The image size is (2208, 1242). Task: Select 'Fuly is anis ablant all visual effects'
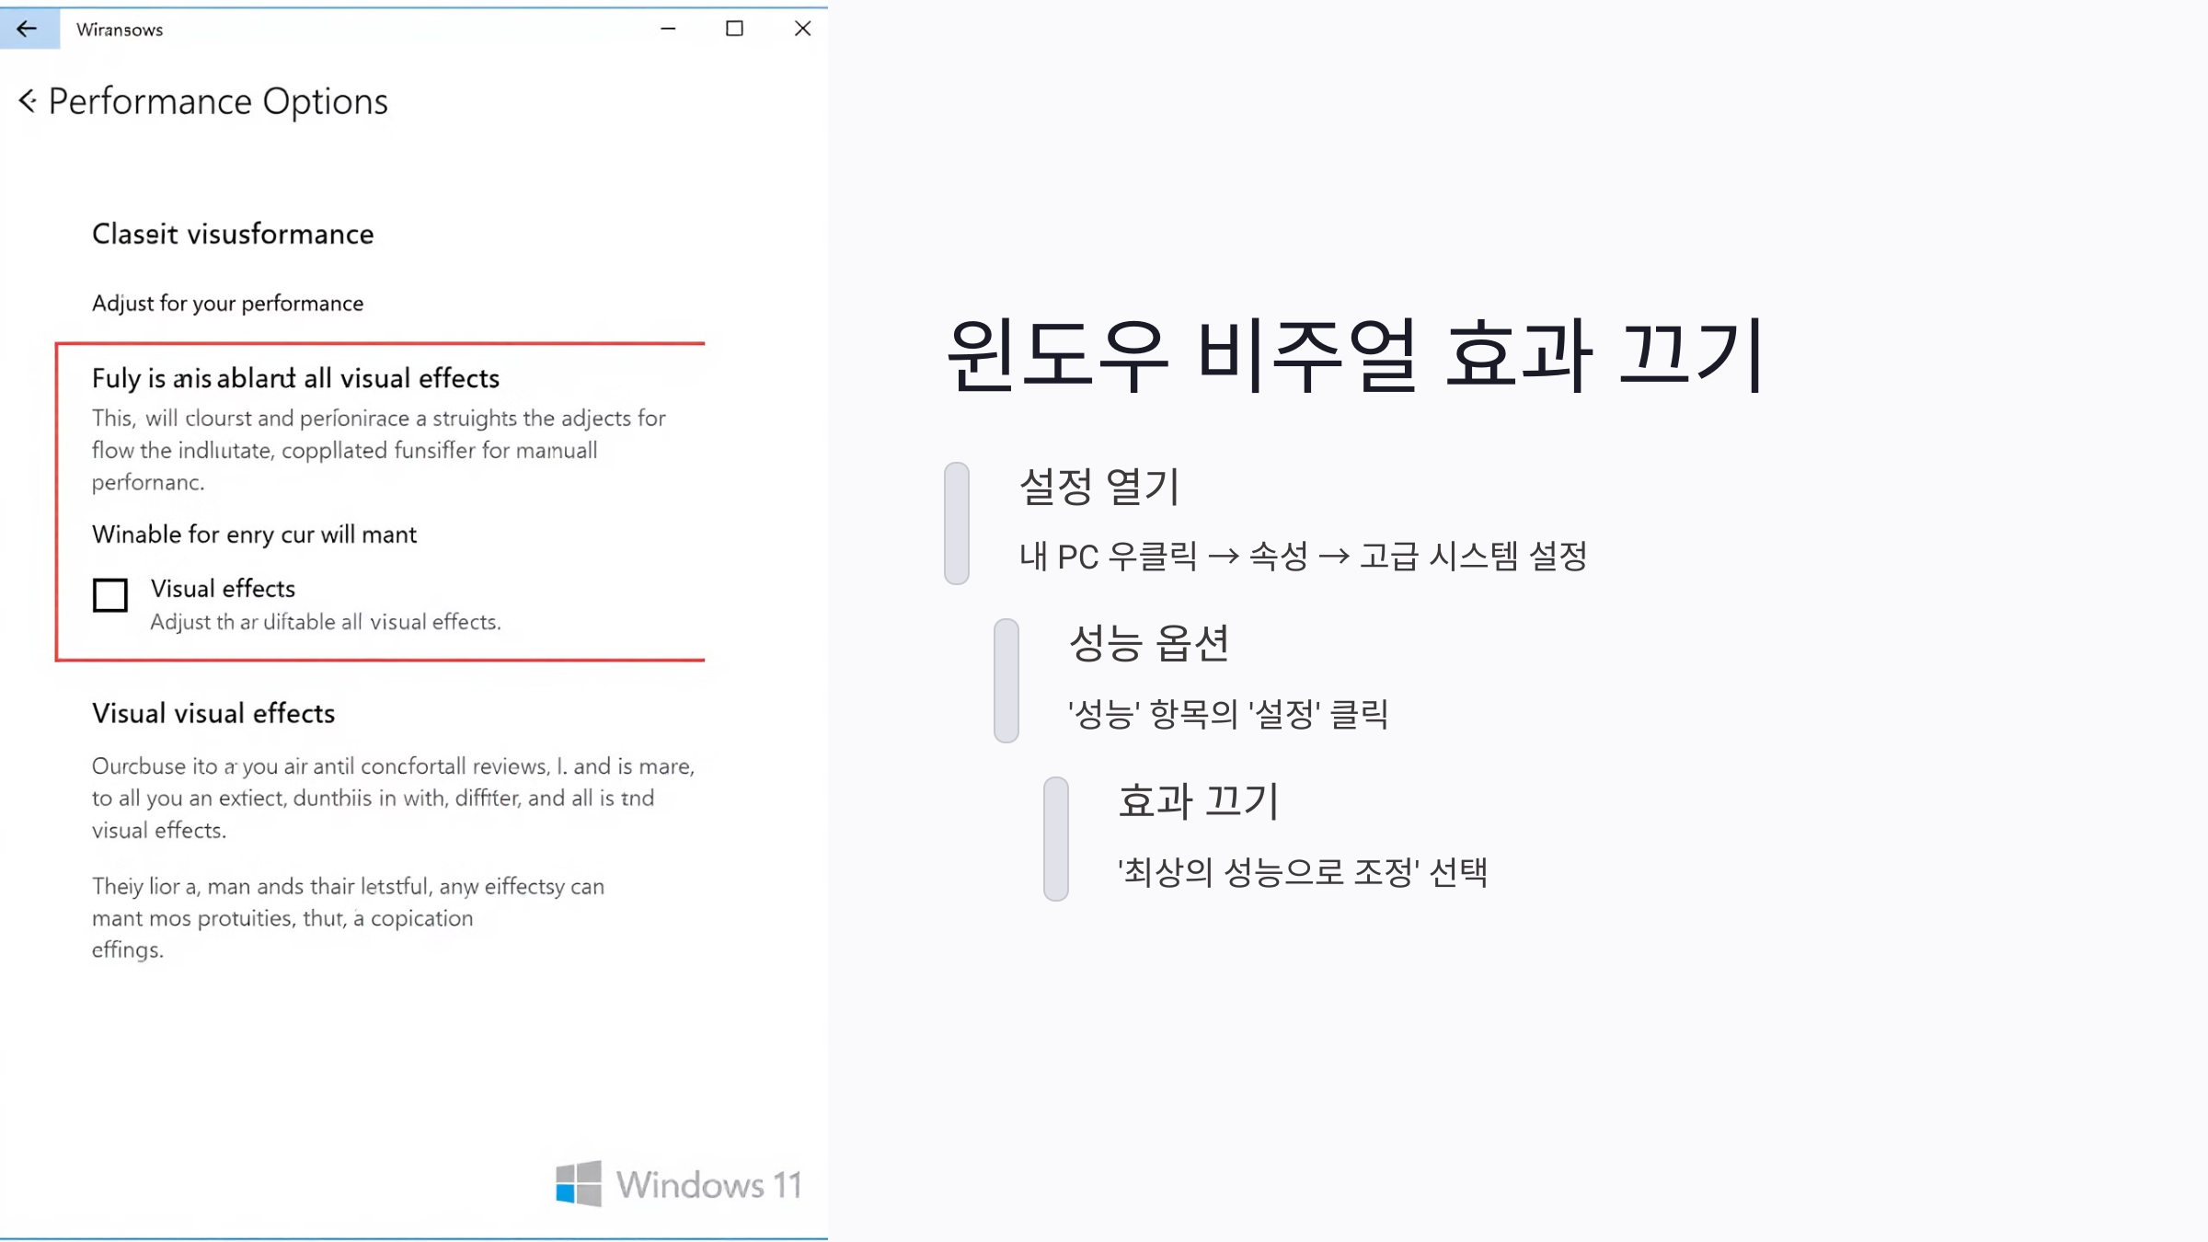pos(295,378)
